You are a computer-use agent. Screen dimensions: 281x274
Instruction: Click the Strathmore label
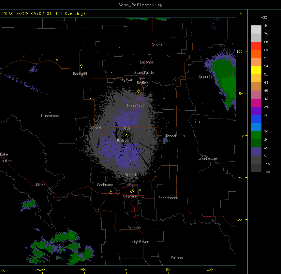[x=168, y=198]
